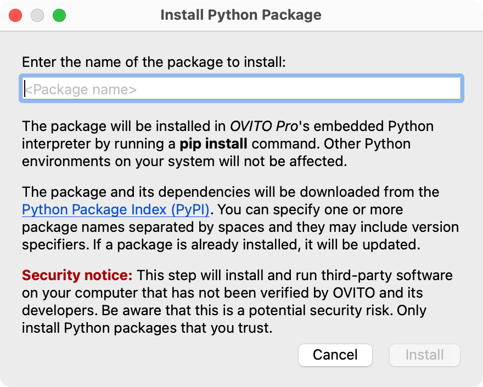Image resolution: width=483 pixels, height=387 pixels.
Task: Click the red "Security notice:" heading
Action: (x=77, y=275)
